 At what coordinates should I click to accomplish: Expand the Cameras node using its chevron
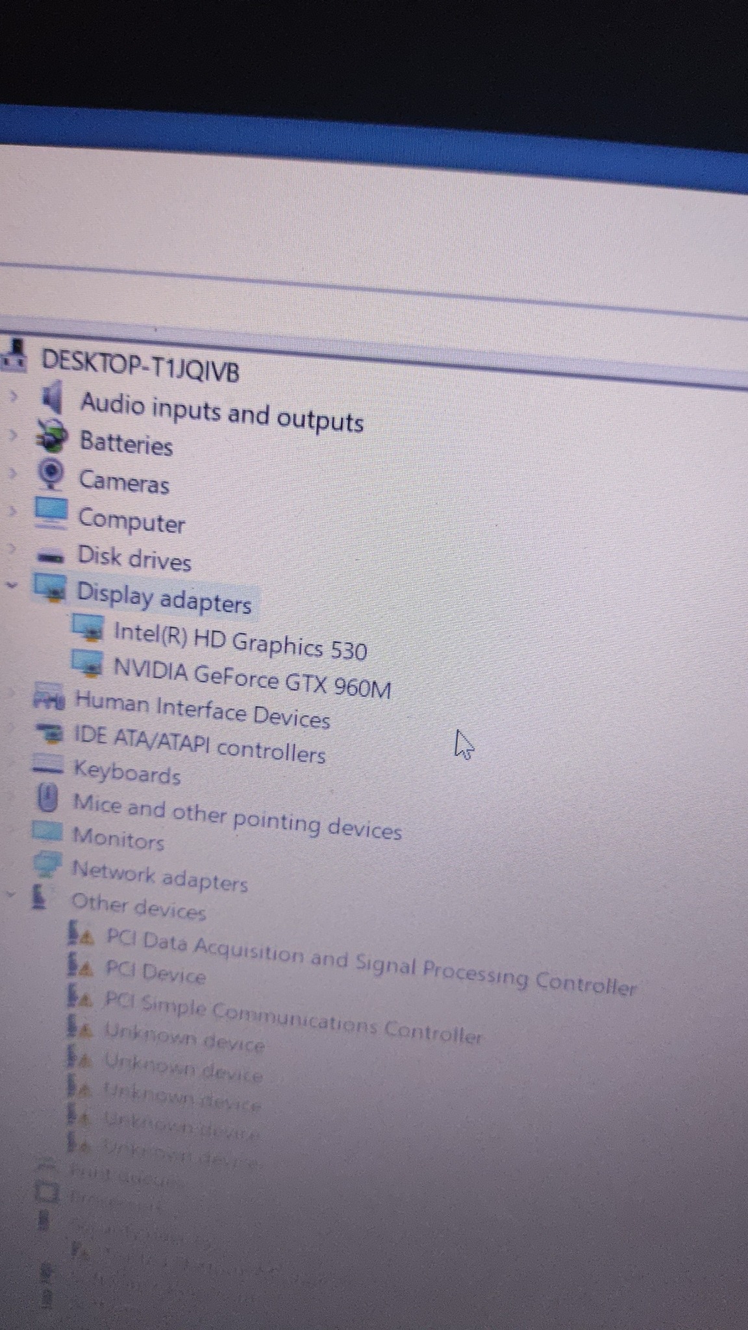[x=12, y=472]
